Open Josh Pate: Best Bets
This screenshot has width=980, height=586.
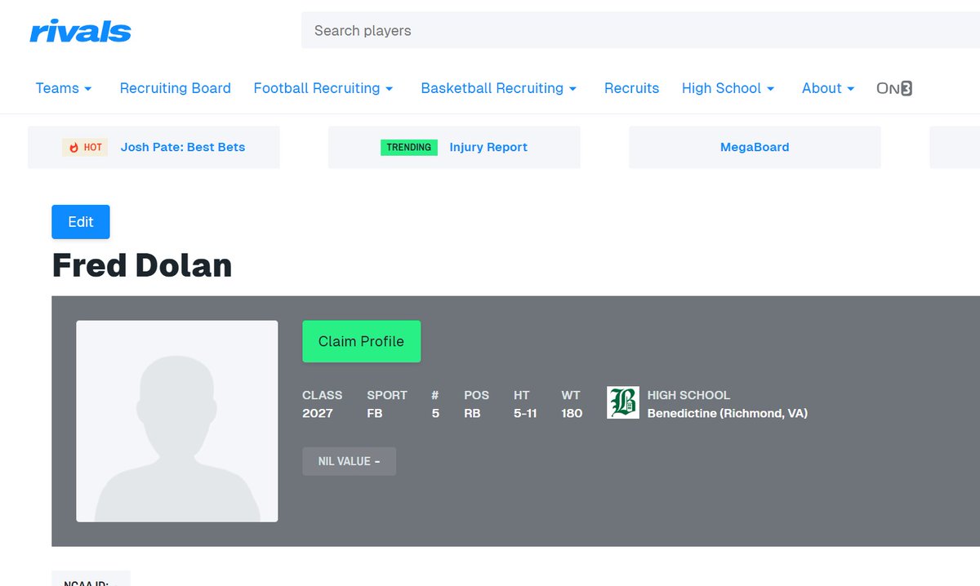[x=181, y=147]
